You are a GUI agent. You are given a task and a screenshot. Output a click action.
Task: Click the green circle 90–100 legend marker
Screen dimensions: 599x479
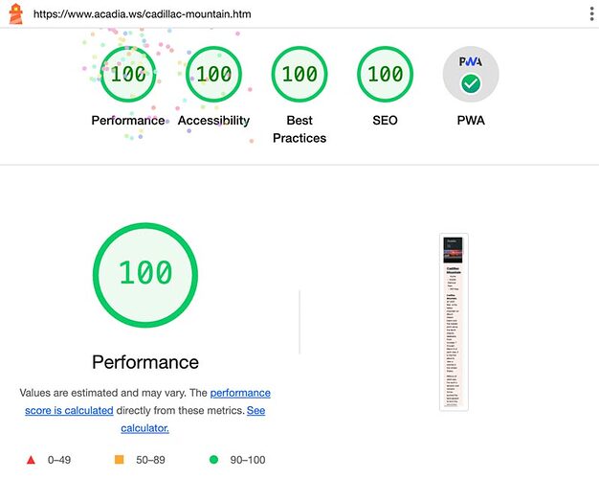[213, 460]
